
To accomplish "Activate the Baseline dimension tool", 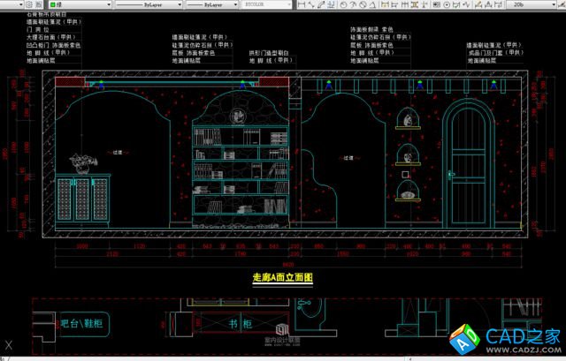I will 394,4.
